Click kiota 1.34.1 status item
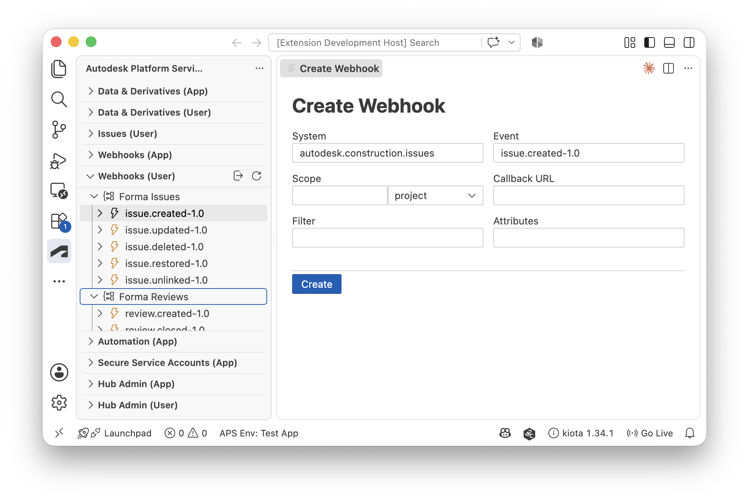 pos(581,433)
